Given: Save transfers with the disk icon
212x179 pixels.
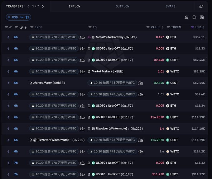Looking at the screenshot, I should 202,17.
